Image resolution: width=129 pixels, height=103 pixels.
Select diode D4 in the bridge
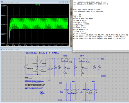coord(37,62)
